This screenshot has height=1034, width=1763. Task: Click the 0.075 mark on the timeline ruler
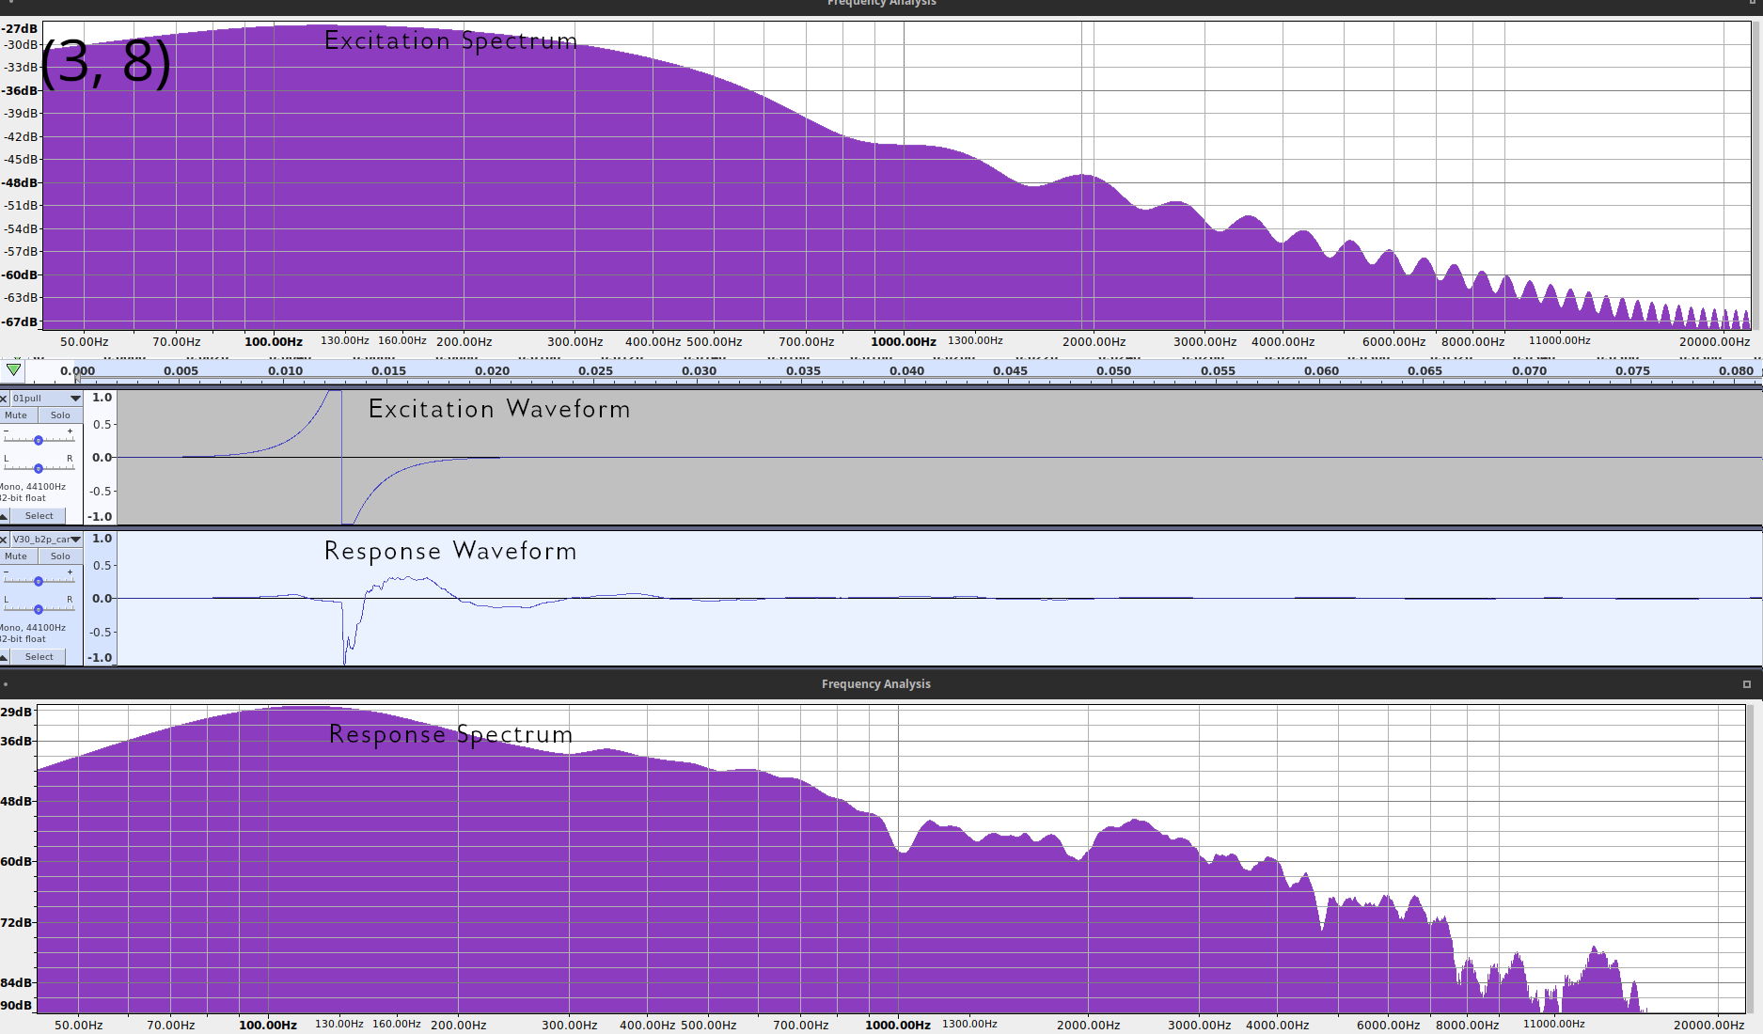coord(1632,371)
